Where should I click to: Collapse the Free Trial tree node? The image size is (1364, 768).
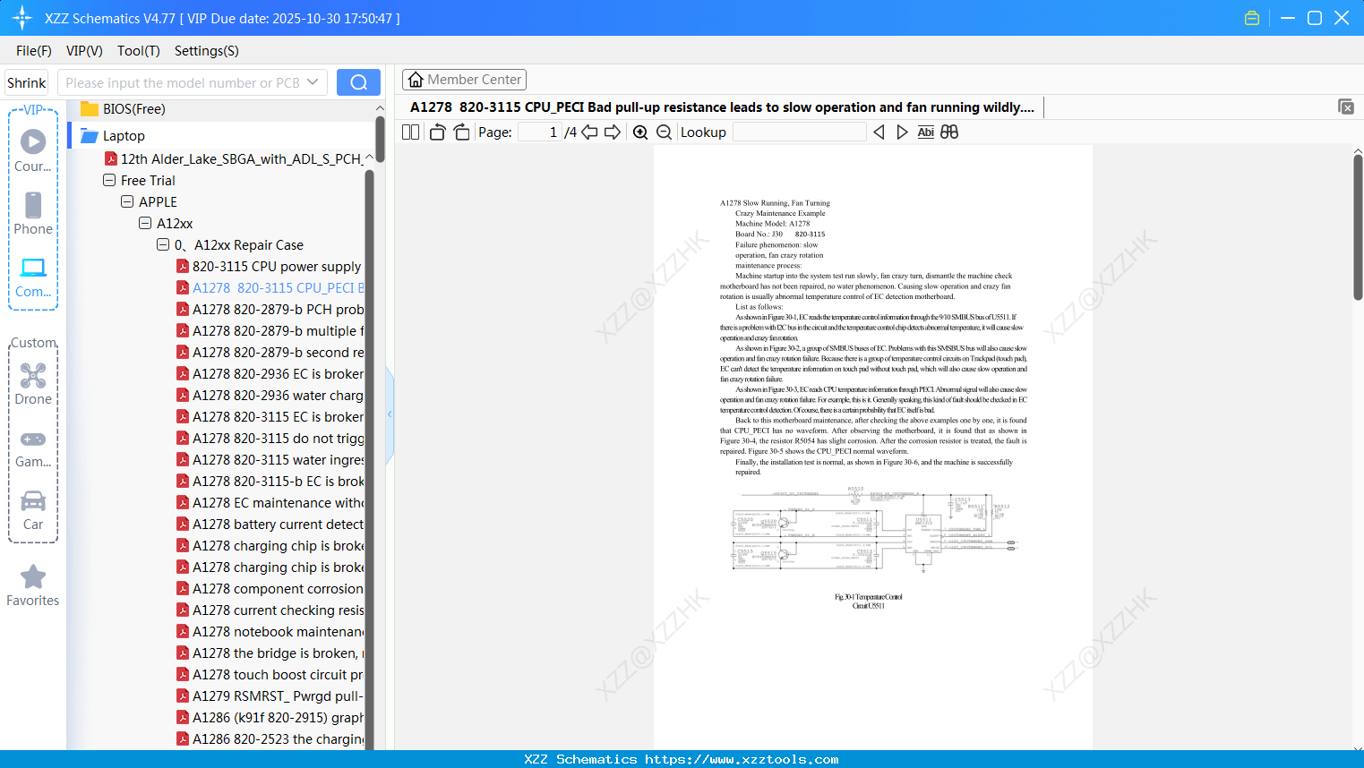(109, 180)
